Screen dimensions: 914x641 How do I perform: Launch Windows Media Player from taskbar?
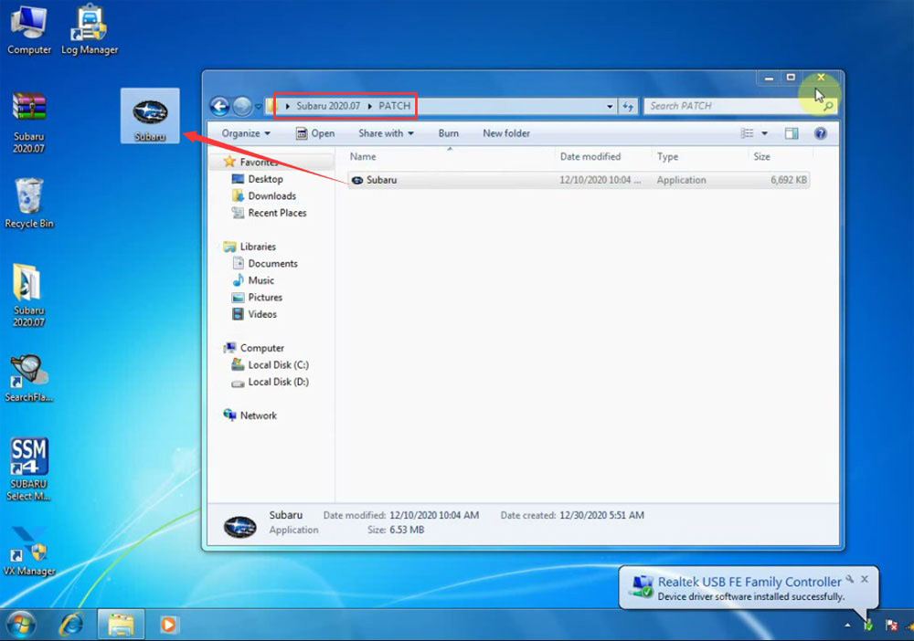tap(168, 625)
